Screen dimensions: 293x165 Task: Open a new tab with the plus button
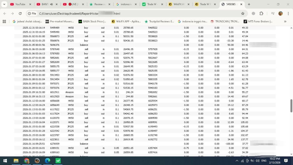pyautogui.click(x=249, y=4)
